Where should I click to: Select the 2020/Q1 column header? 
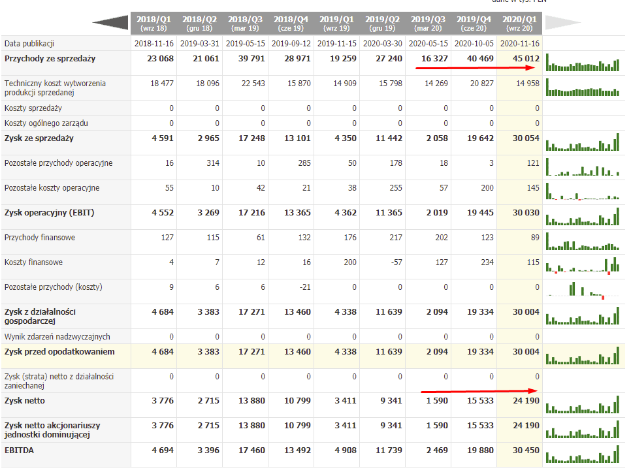pos(519,24)
